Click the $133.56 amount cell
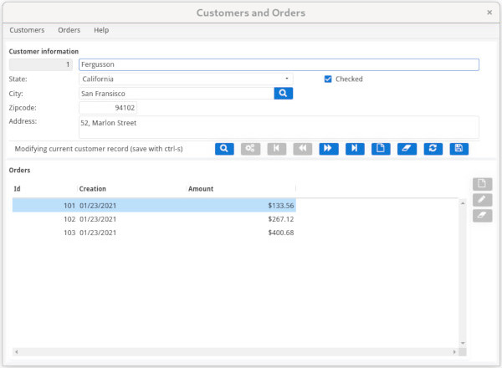This screenshot has width=502, height=368. 281,206
